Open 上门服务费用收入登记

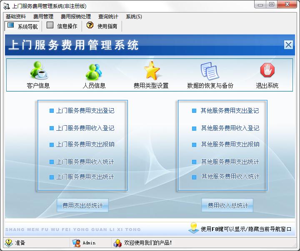coord(85,128)
